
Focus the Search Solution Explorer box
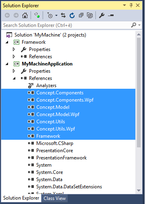66,25
